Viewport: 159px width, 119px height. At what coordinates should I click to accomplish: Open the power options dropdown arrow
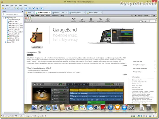[x=5, y=9]
